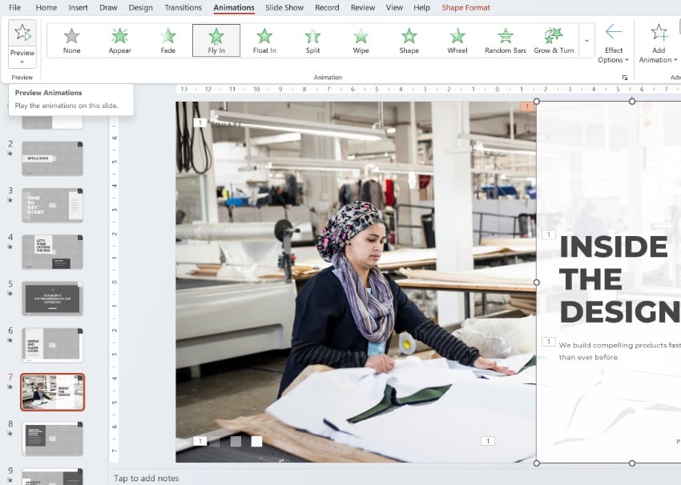
Task: Open the File menu
Action: pyautogui.click(x=14, y=8)
